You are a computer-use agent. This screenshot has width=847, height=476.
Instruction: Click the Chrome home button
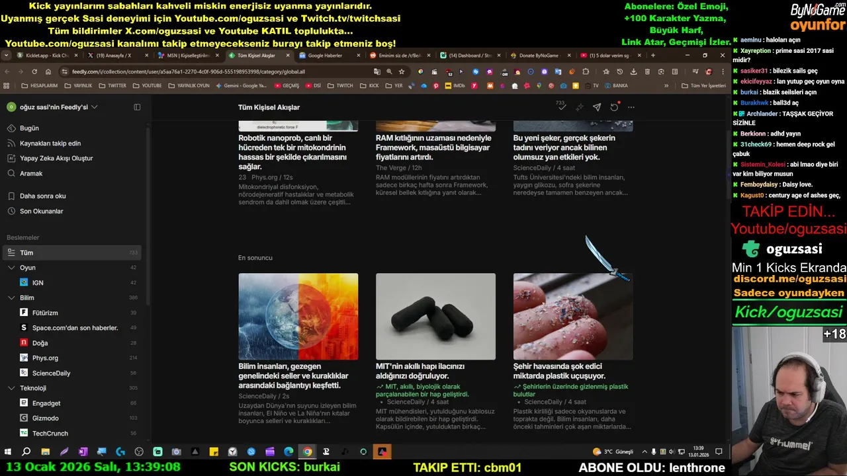click(48, 71)
